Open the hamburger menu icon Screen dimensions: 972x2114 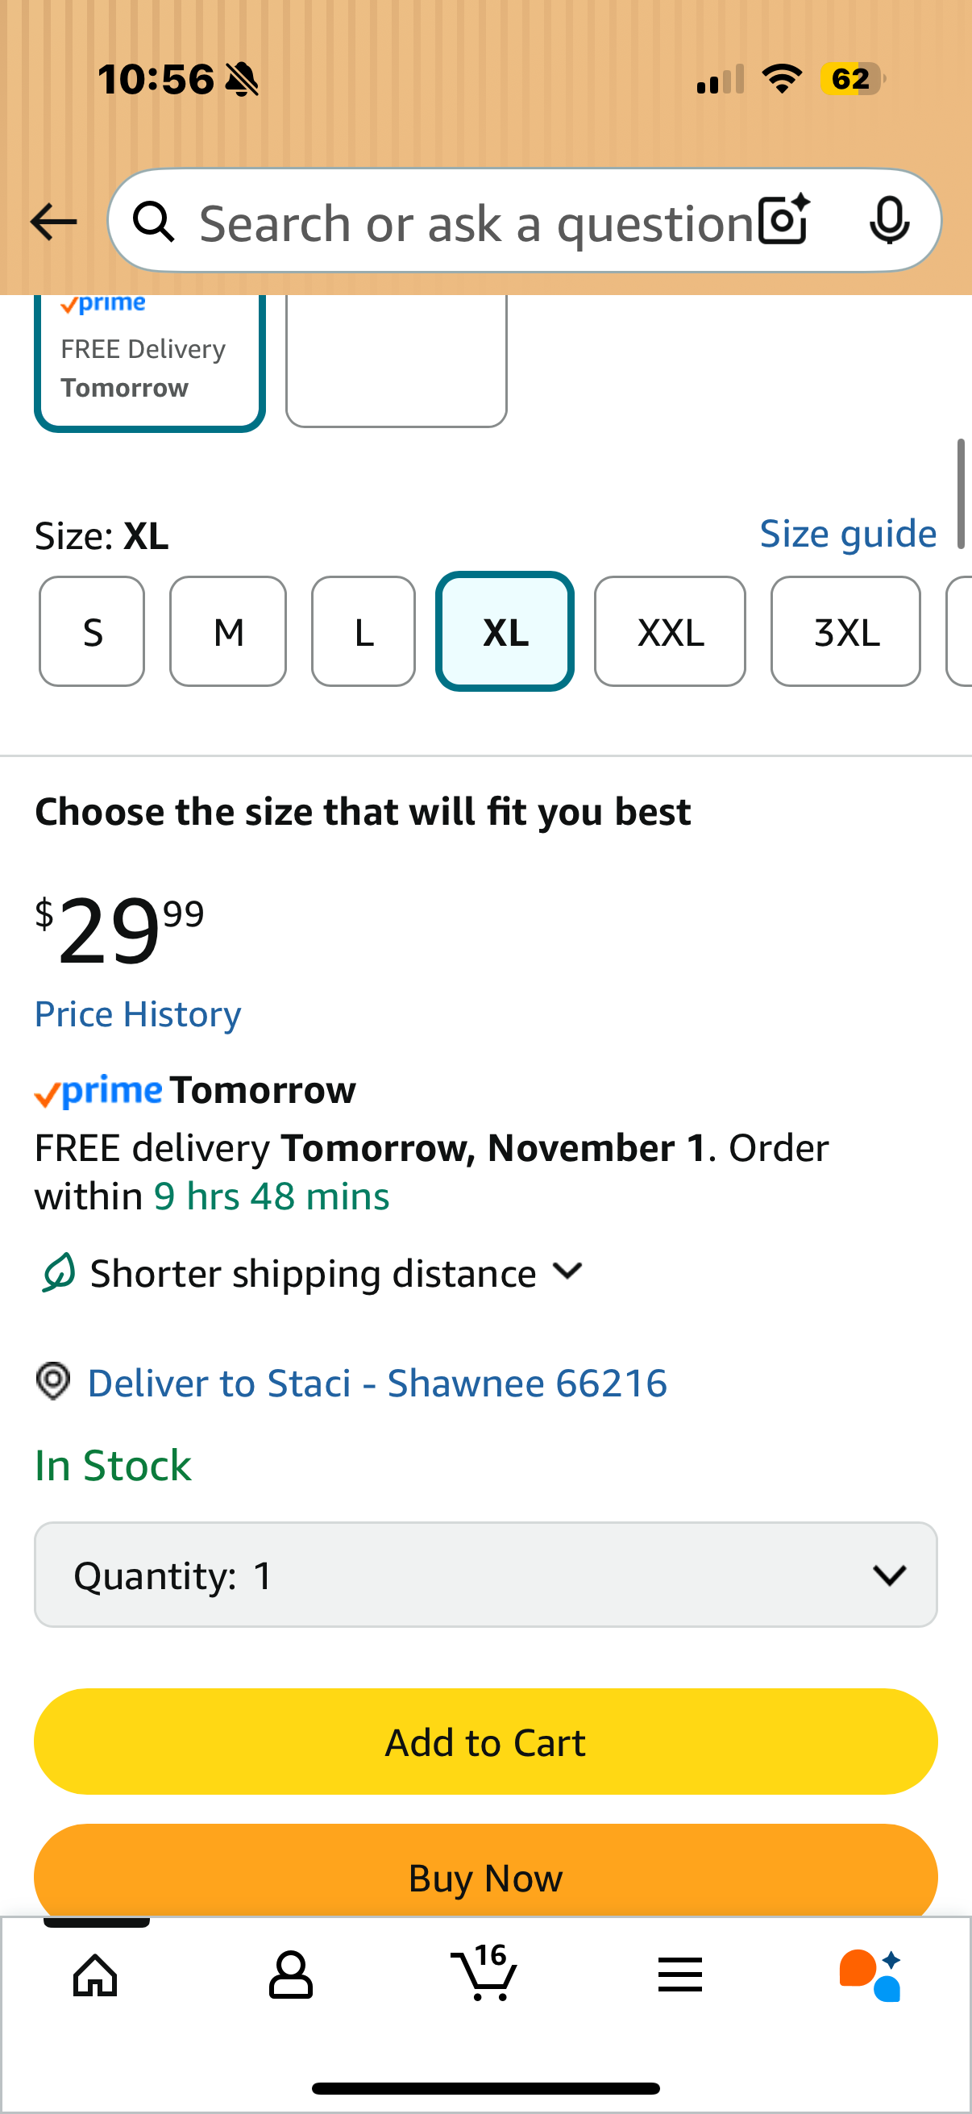coord(680,1975)
